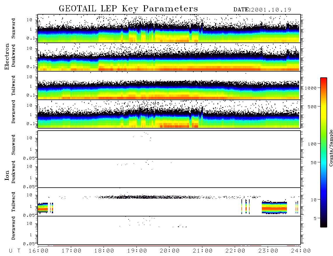Click the Ion Tailward burst near 23:00
The width and height of the screenshot is (333, 256).
tap(274, 207)
